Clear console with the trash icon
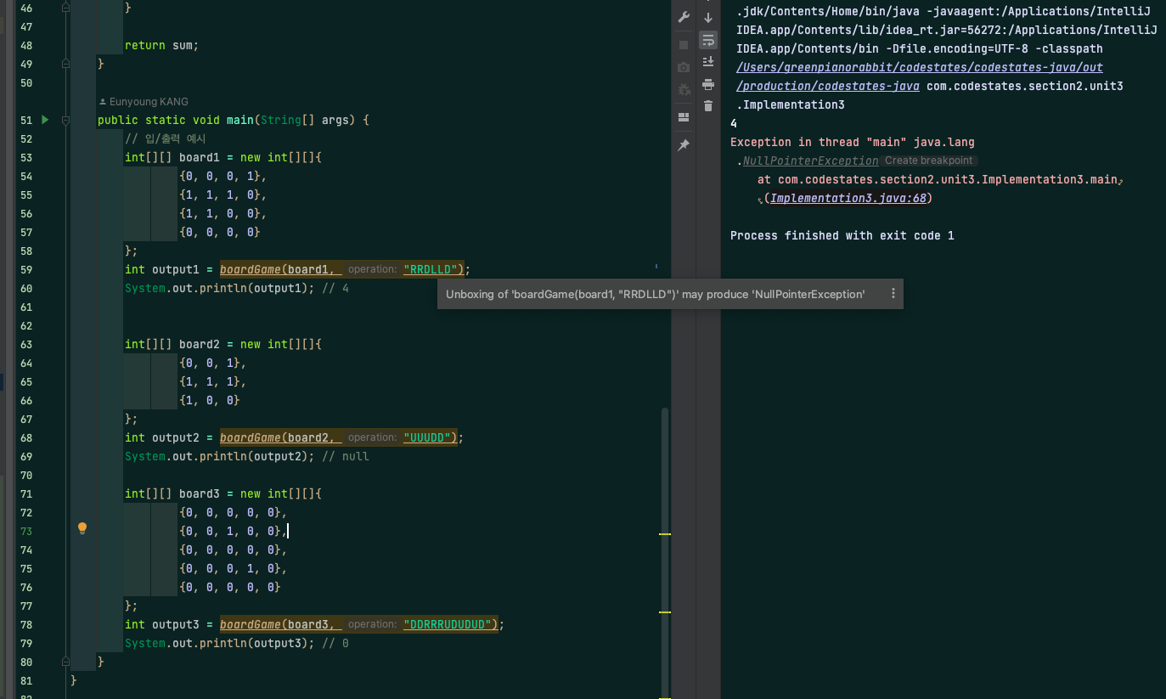 tap(708, 105)
